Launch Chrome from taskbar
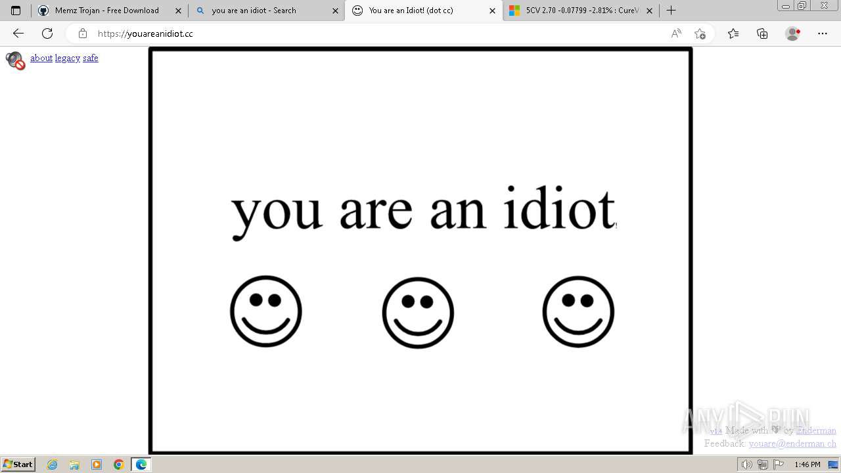Image resolution: width=841 pixels, height=473 pixels. click(x=119, y=464)
